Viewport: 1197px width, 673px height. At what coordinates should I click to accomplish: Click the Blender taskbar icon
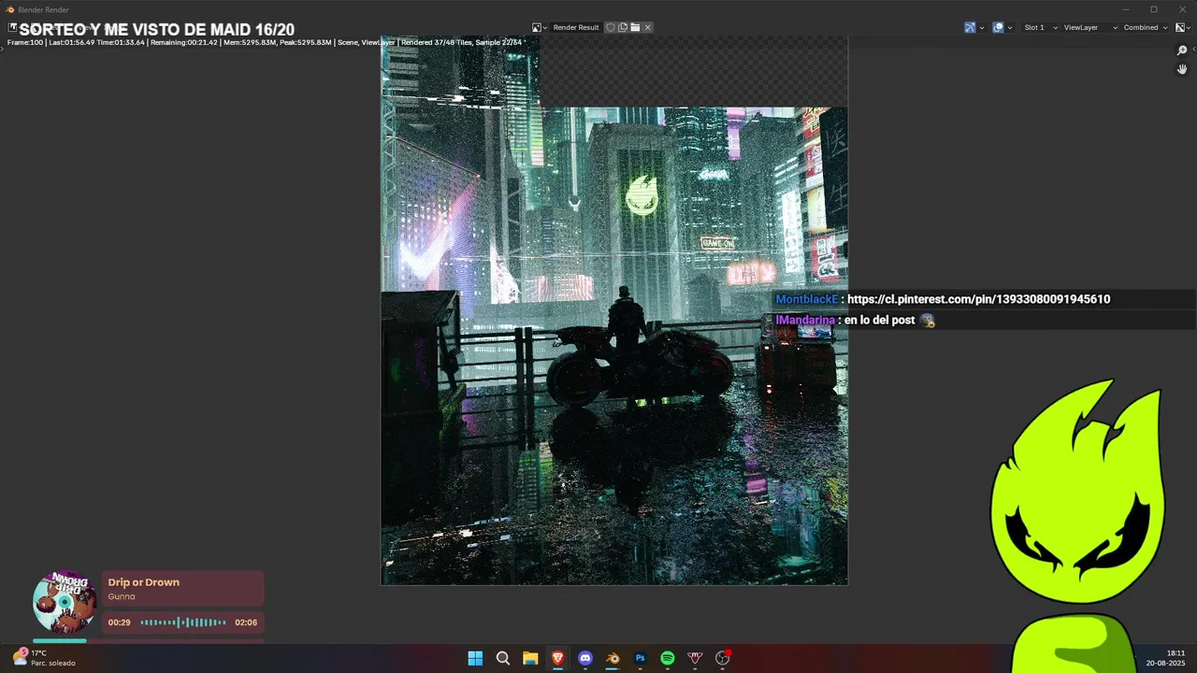(x=613, y=658)
